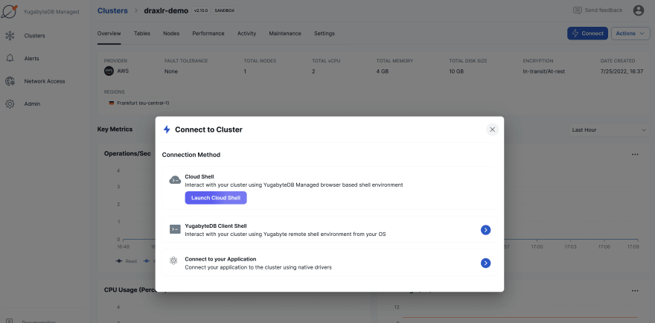Image resolution: width=655 pixels, height=323 pixels.
Task: Go to Clusters breadcrumb link
Action: (112, 11)
